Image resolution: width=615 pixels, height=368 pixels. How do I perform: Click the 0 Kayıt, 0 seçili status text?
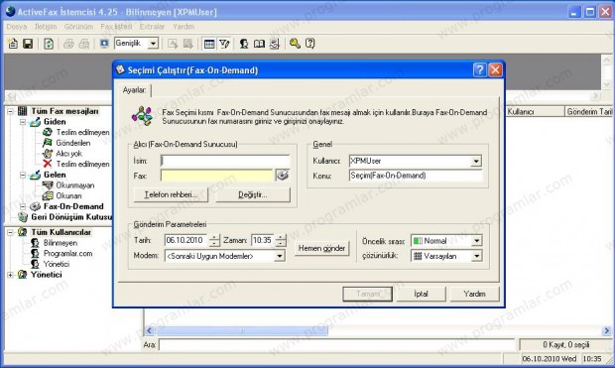[x=566, y=345]
